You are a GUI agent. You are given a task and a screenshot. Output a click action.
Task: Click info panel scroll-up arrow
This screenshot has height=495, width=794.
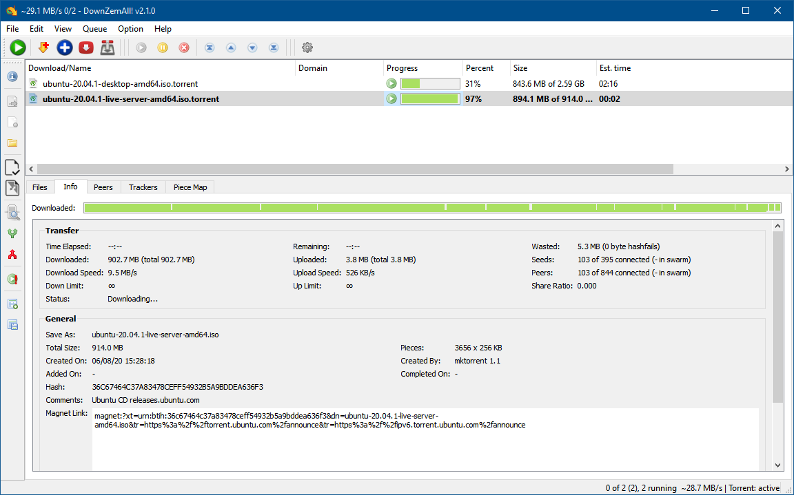[777, 226]
